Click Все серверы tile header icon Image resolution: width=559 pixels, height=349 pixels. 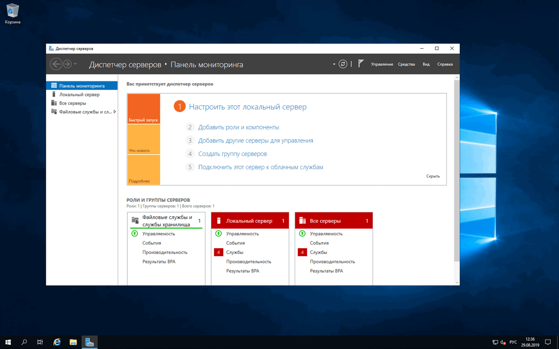pos(303,220)
